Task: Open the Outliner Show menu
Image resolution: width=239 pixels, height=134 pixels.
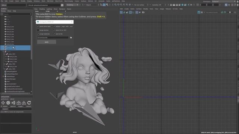Action: coord(9,11)
